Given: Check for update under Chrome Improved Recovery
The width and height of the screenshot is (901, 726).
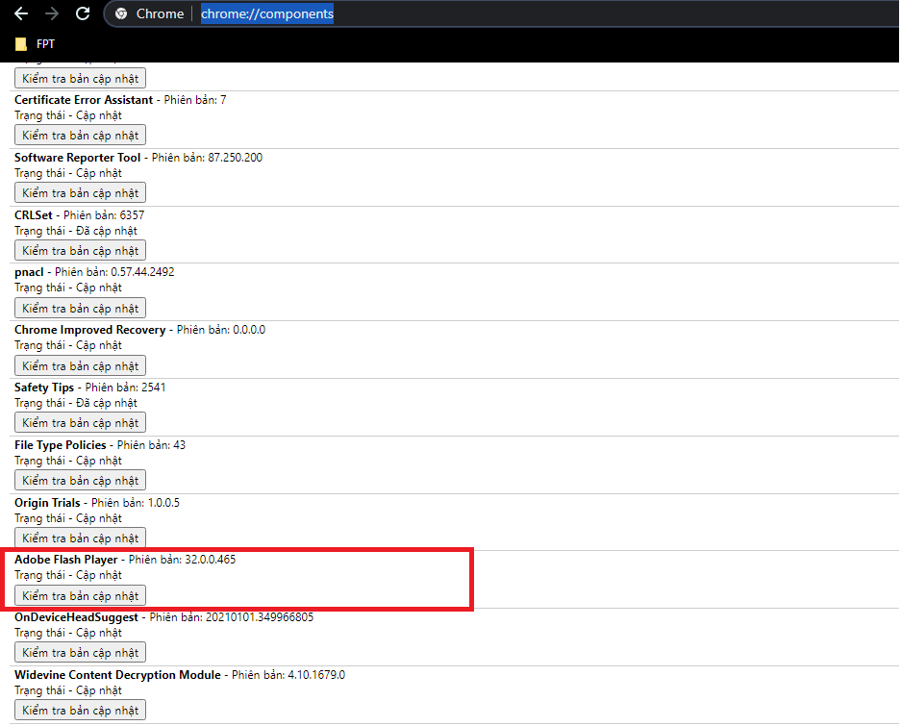Looking at the screenshot, I should coord(80,365).
